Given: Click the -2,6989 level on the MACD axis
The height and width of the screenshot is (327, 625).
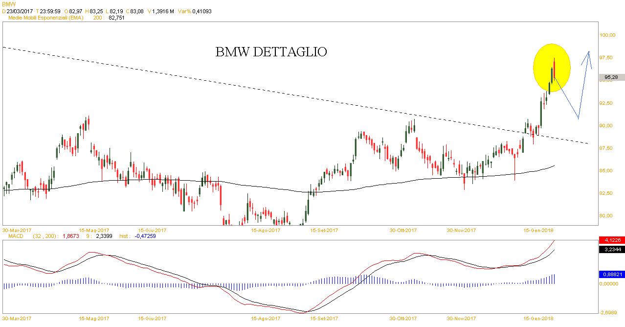Looking at the screenshot, I should point(609,312).
